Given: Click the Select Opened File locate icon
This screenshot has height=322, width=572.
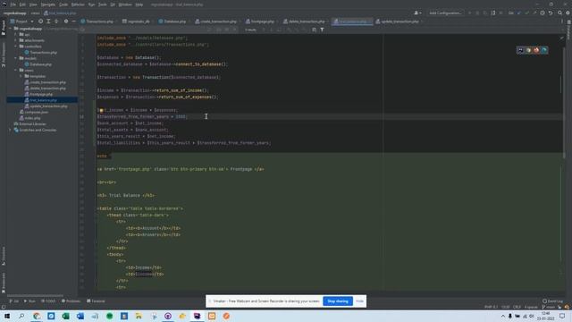Looking at the screenshot, I should [40, 21].
